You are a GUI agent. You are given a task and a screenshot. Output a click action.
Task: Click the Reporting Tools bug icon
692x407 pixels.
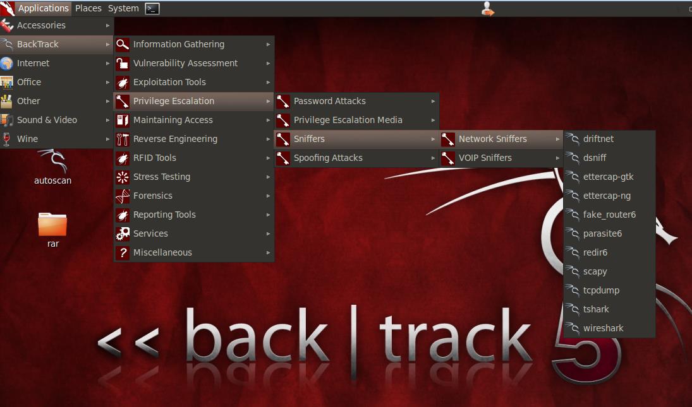coord(122,215)
